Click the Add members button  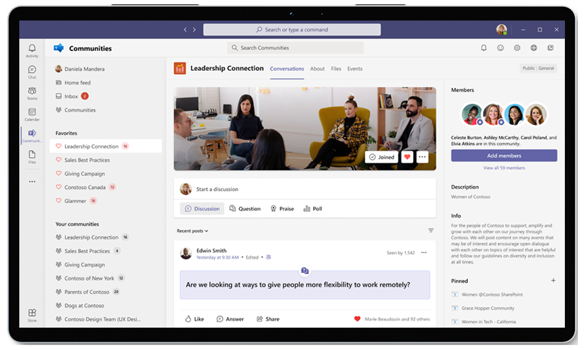(x=504, y=155)
